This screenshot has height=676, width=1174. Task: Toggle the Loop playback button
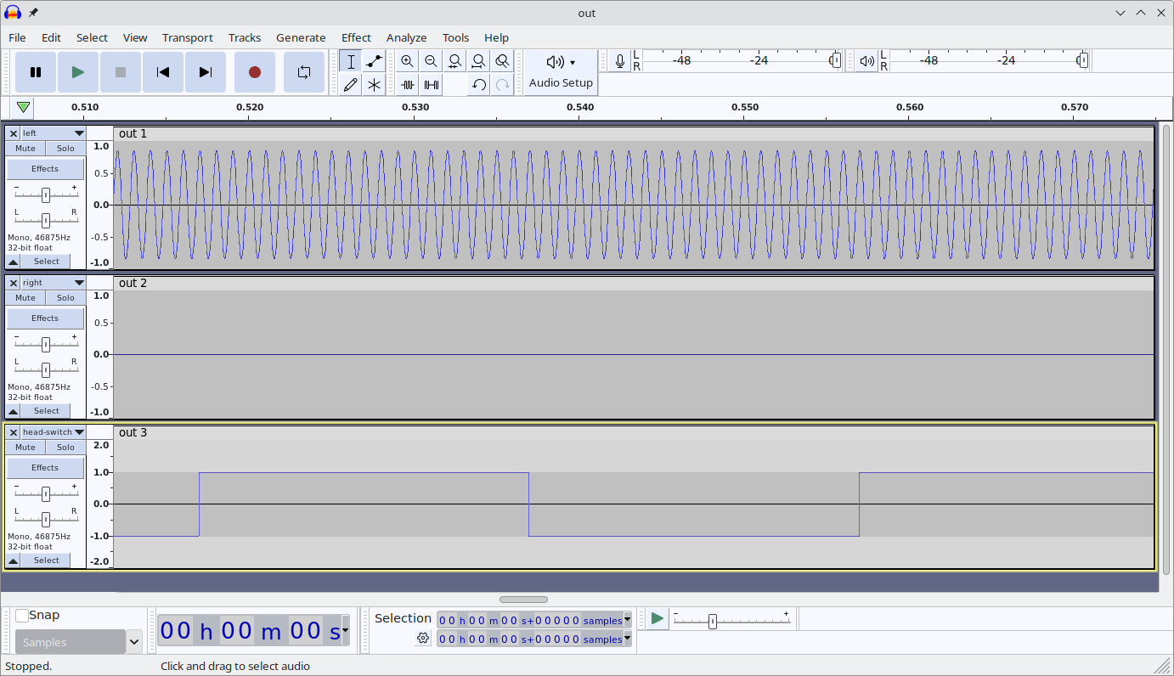pos(304,72)
